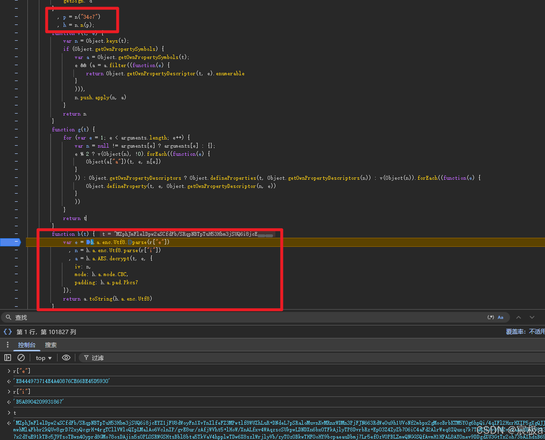Click the line if (Object.getOwnPropertySymbols) {

point(113,49)
